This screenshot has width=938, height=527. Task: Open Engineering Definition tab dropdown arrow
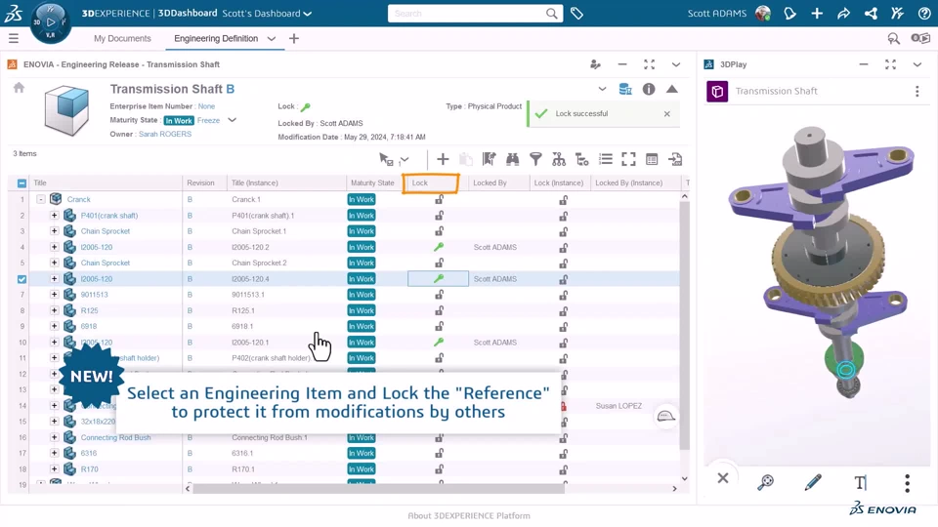[x=271, y=39]
